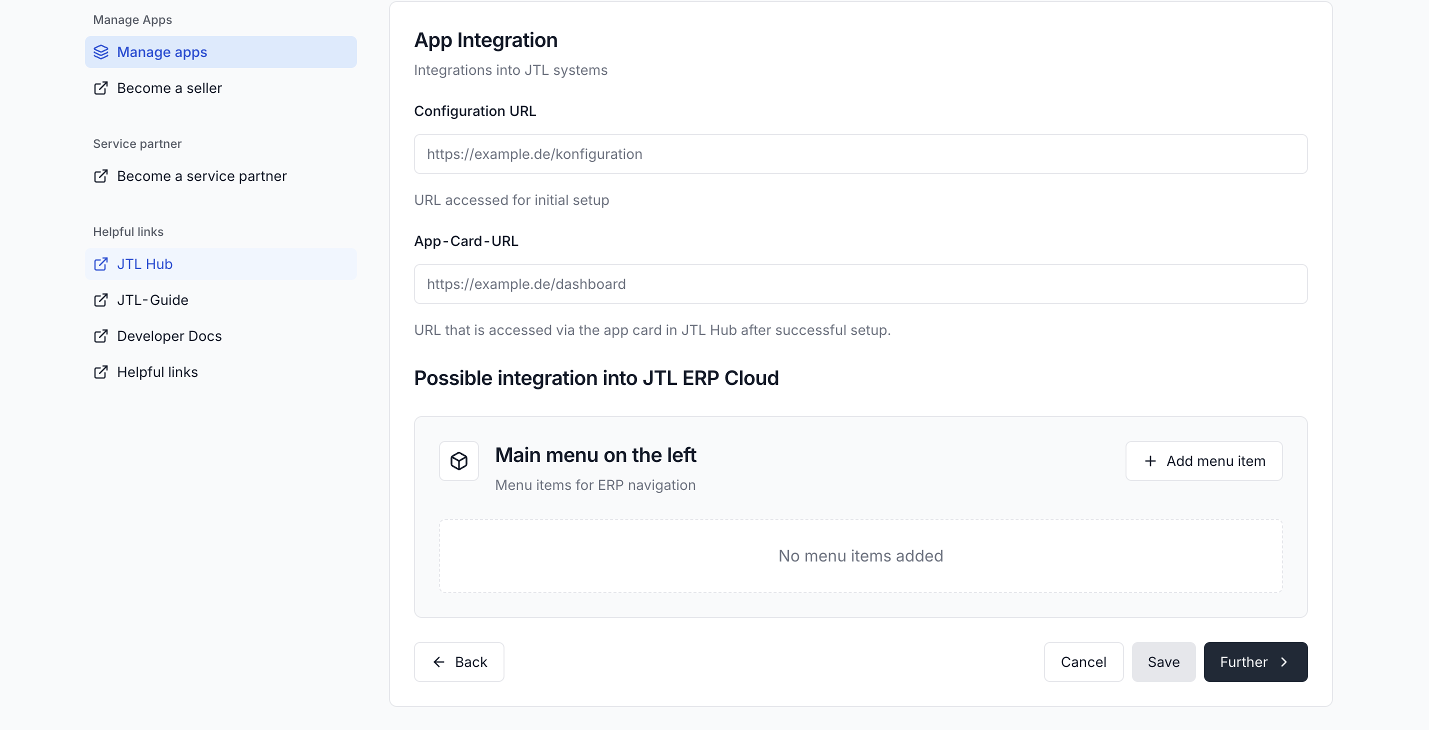Image resolution: width=1429 pixels, height=730 pixels.
Task: Focus the App-Card-URL input field
Action: [860, 284]
